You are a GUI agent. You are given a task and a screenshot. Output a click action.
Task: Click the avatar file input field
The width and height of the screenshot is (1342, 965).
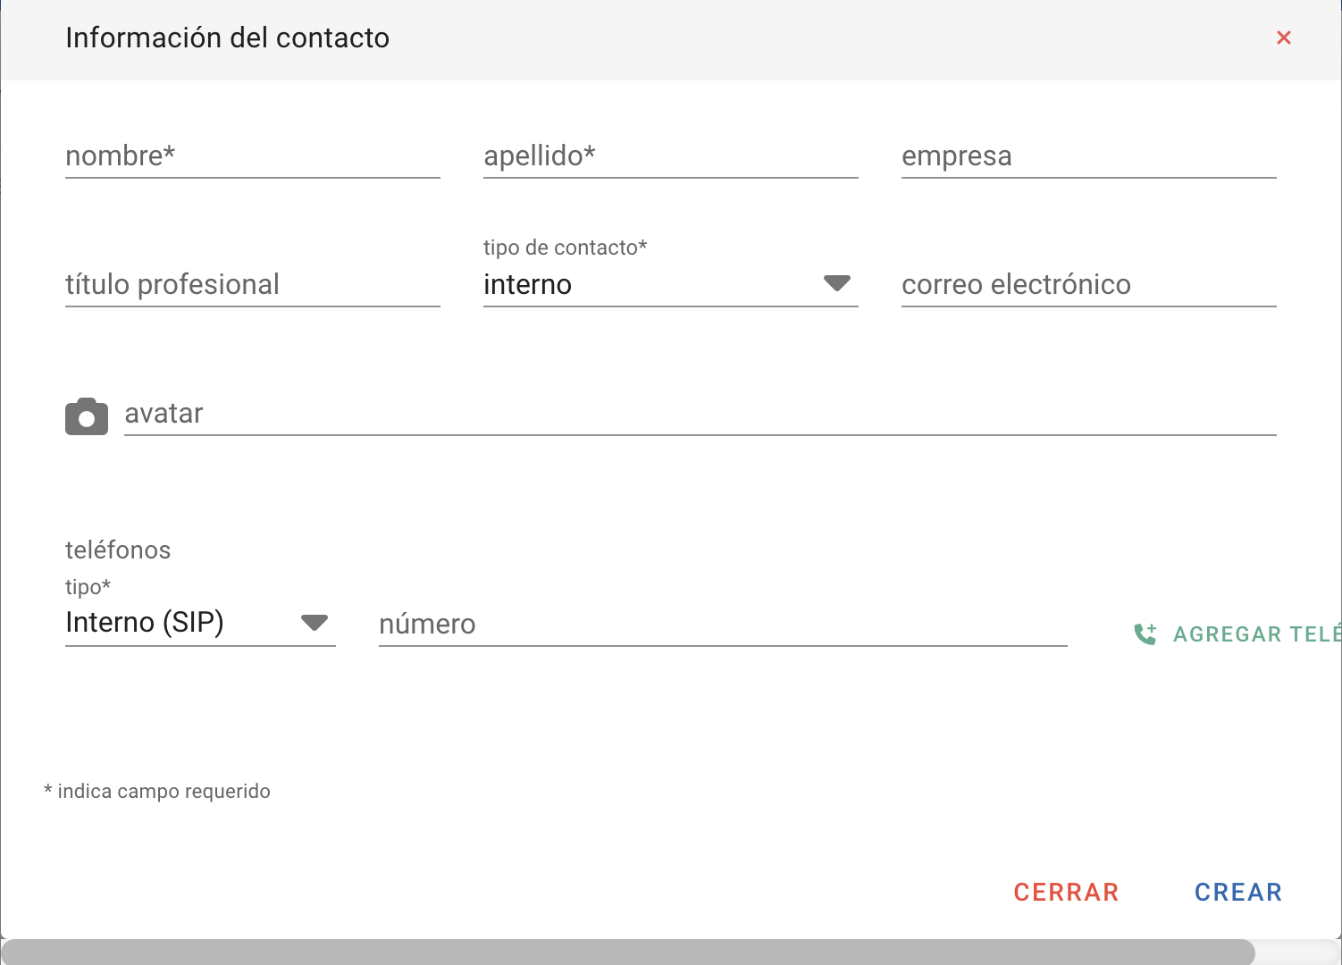click(699, 414)
